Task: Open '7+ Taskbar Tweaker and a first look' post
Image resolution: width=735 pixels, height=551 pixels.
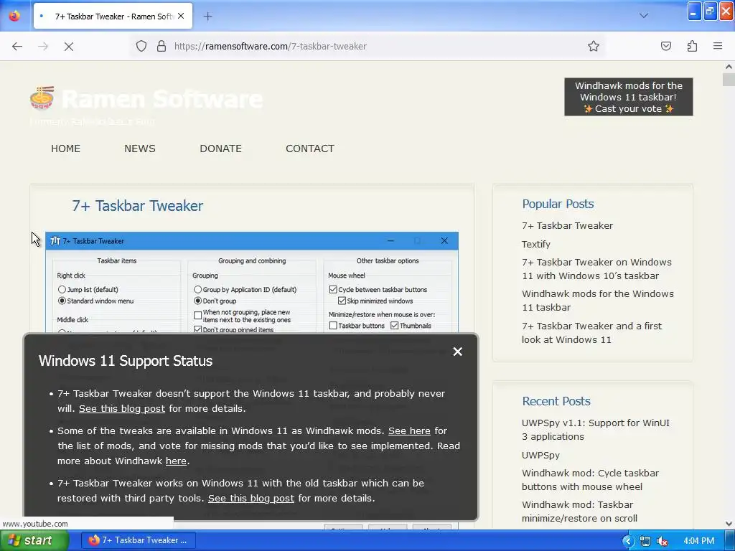Action: (591, 333)
